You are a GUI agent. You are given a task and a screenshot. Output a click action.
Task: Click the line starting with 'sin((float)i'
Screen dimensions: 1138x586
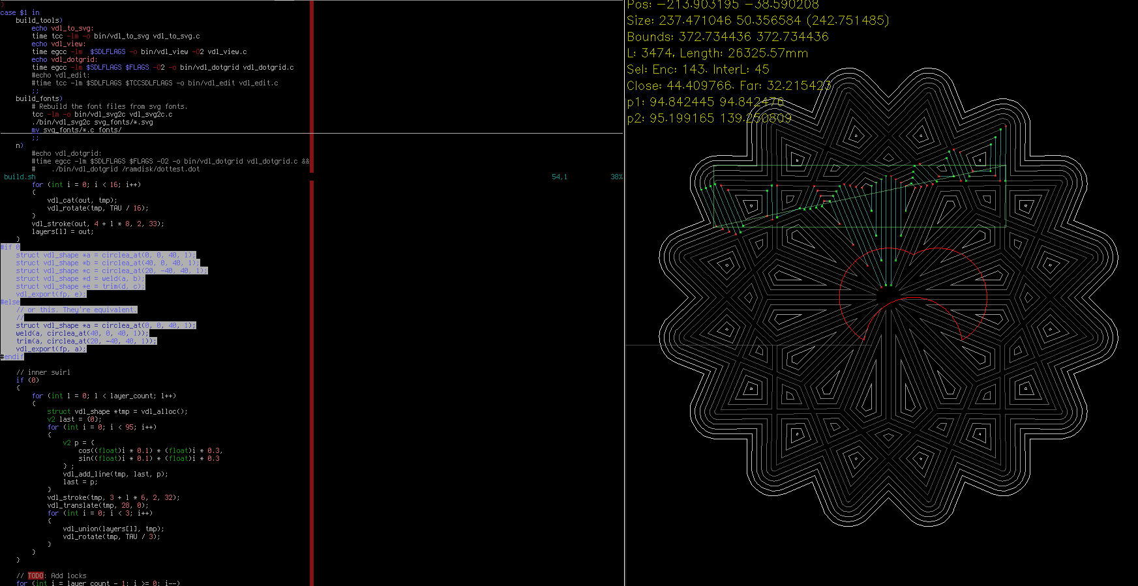pos(149,458)
